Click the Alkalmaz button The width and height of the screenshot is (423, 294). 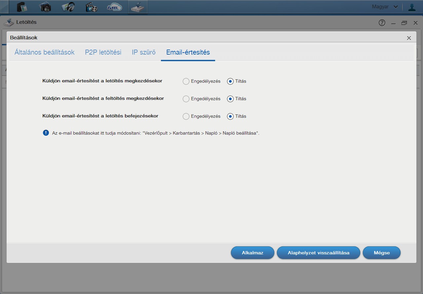tap(252, 253)
